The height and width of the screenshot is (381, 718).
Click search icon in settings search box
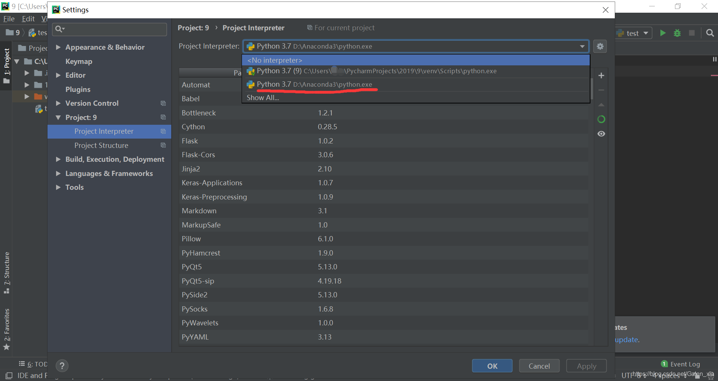click(60, 29)
